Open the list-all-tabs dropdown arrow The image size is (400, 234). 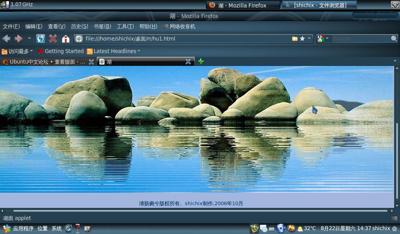click(395, 61)
